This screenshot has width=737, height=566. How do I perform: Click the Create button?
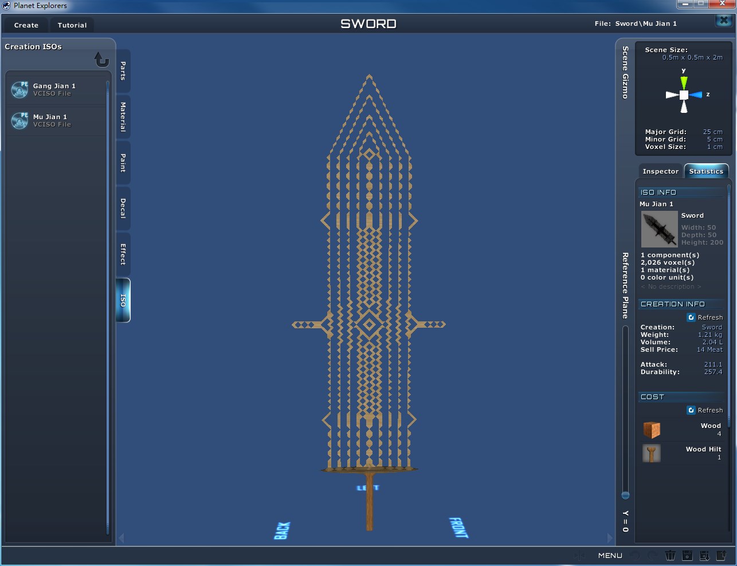(x=26, y=25)
